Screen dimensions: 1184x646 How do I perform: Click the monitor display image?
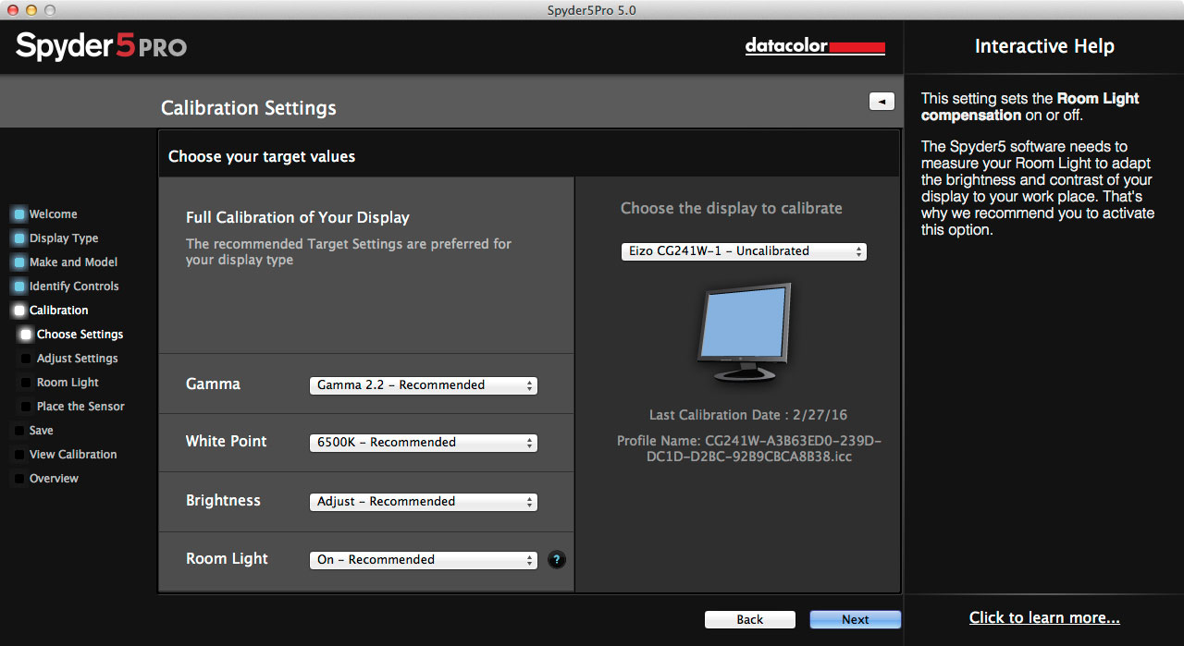click(x=745, y=332)
